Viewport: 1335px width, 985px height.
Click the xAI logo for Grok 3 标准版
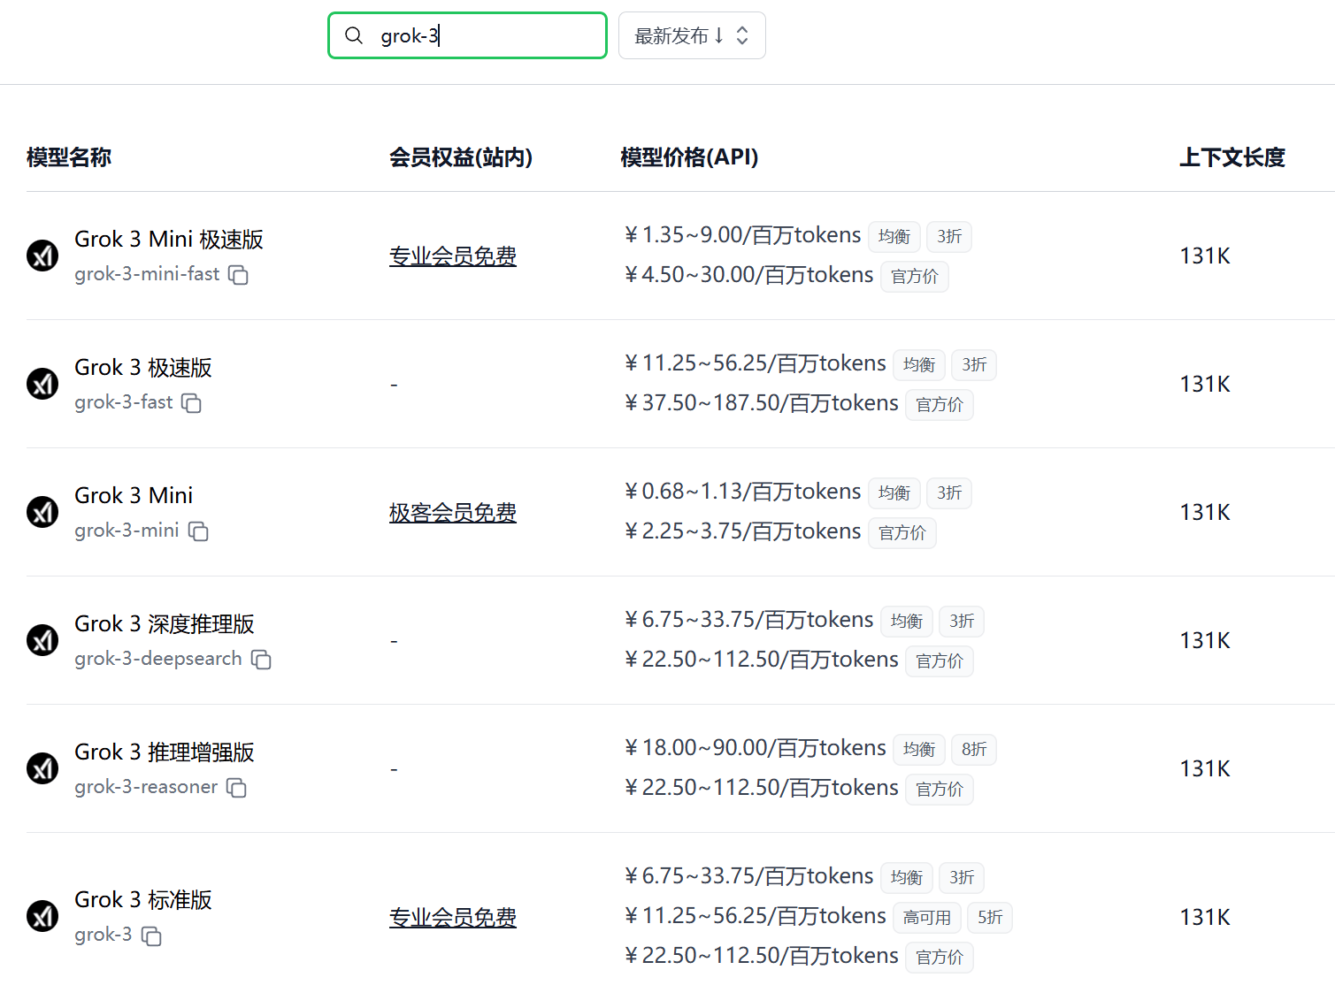tap(42, 916)
